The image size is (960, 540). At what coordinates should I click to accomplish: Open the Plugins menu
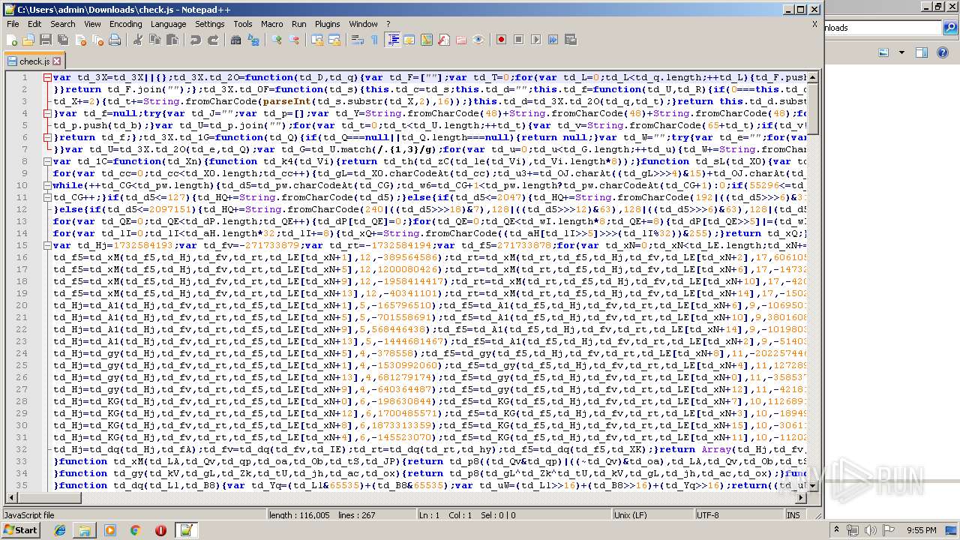tap(327, 24)
